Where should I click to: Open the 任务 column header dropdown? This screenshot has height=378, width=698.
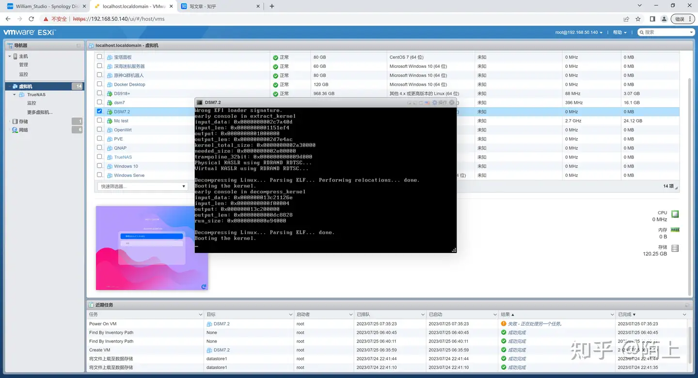(x=201, y=315)
